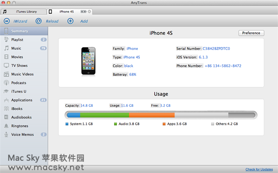Viewport: 278px width, 173px height.
Task: Open iTunes U in the sidebar
Action: click(24, 91)
